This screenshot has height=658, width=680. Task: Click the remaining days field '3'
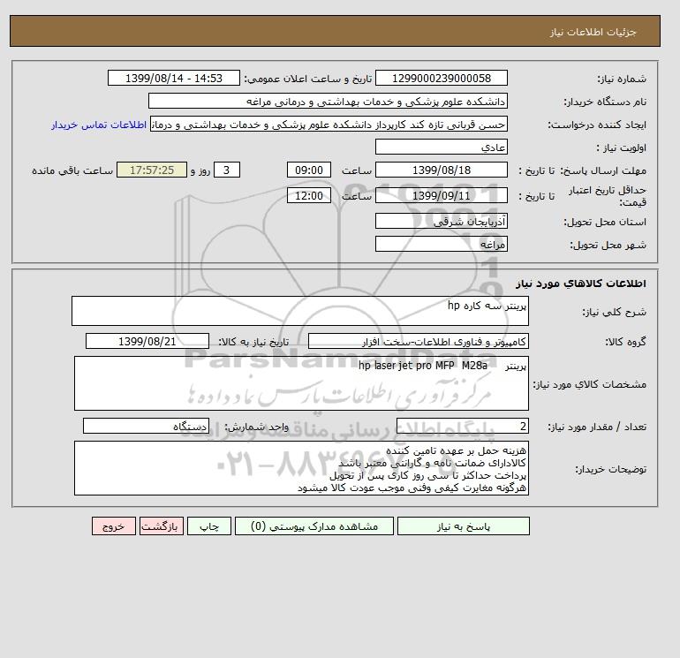point(226,170)
